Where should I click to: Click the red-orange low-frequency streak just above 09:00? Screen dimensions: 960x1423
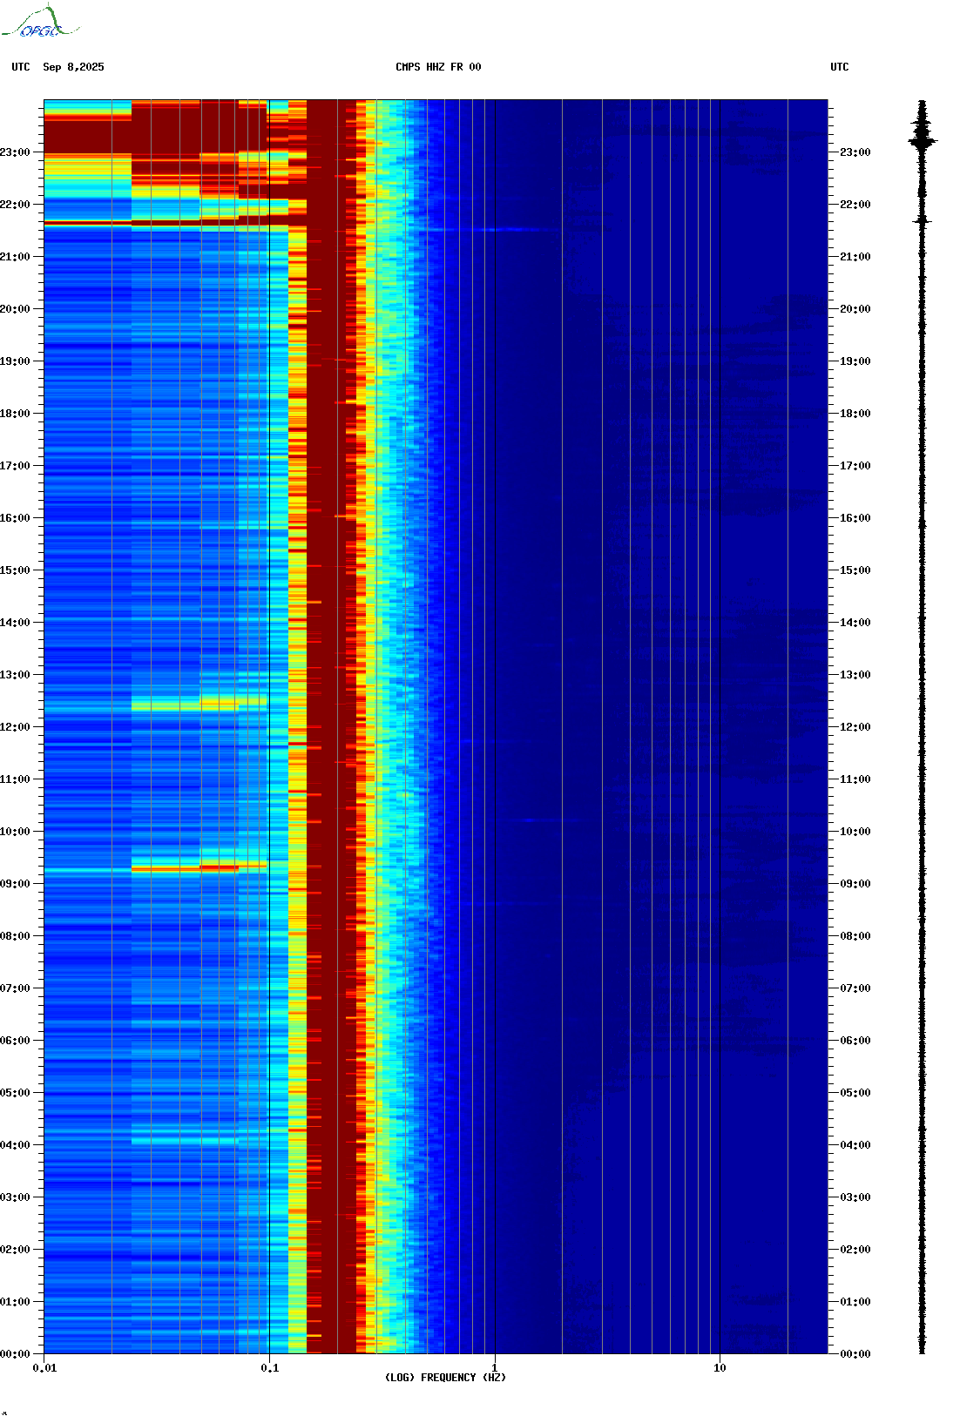click(199, 867)
